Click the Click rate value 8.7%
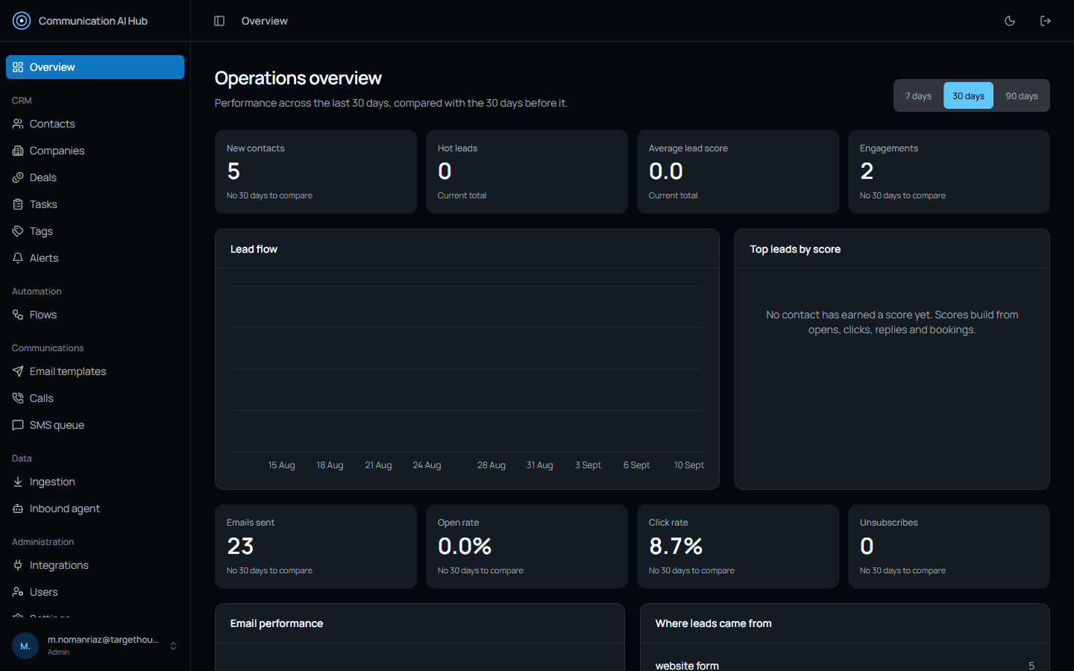 [x=676, y=546]
